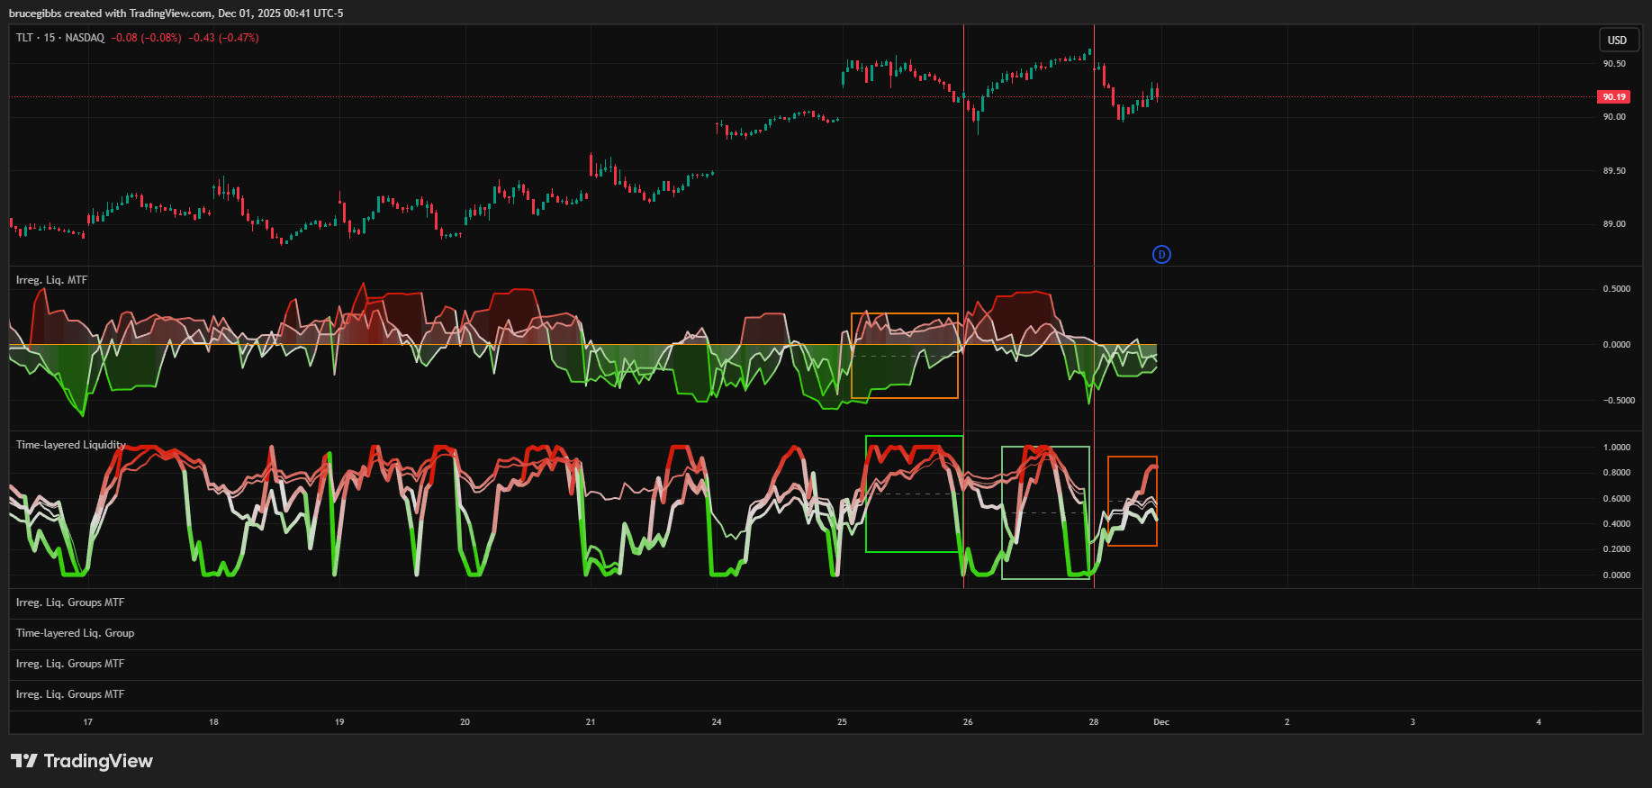
Task: Click date 24 on the time axis
Action: click(717, 722)
